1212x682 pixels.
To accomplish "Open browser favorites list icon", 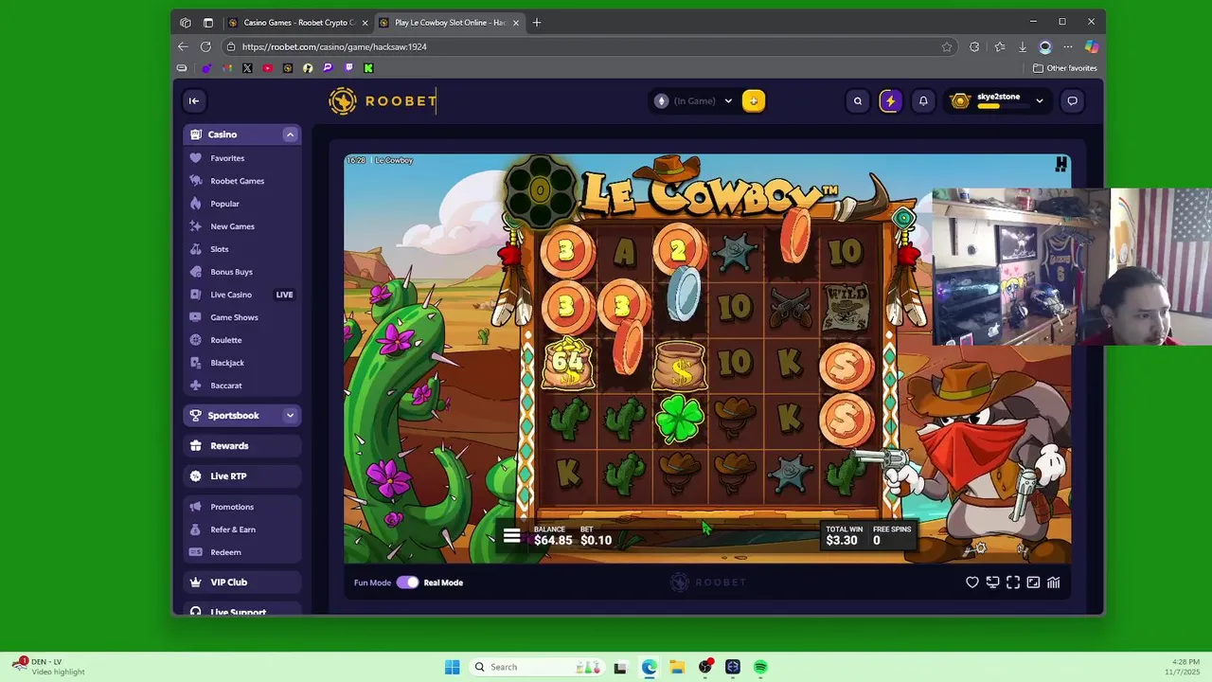I will click(1000, 46).
